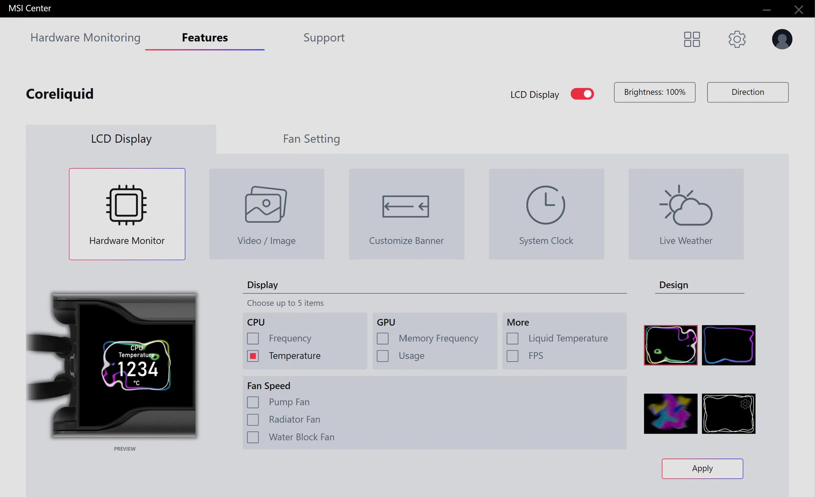815x497 pixels.
Task: Select the colorful smoke design thumbnail
Action: 670,413
